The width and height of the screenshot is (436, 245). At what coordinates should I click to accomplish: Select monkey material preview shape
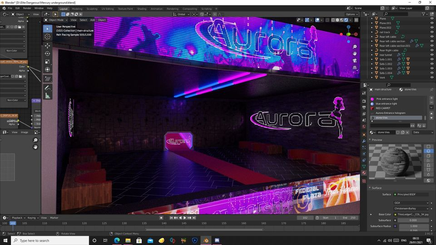click(x=428, y=165)
